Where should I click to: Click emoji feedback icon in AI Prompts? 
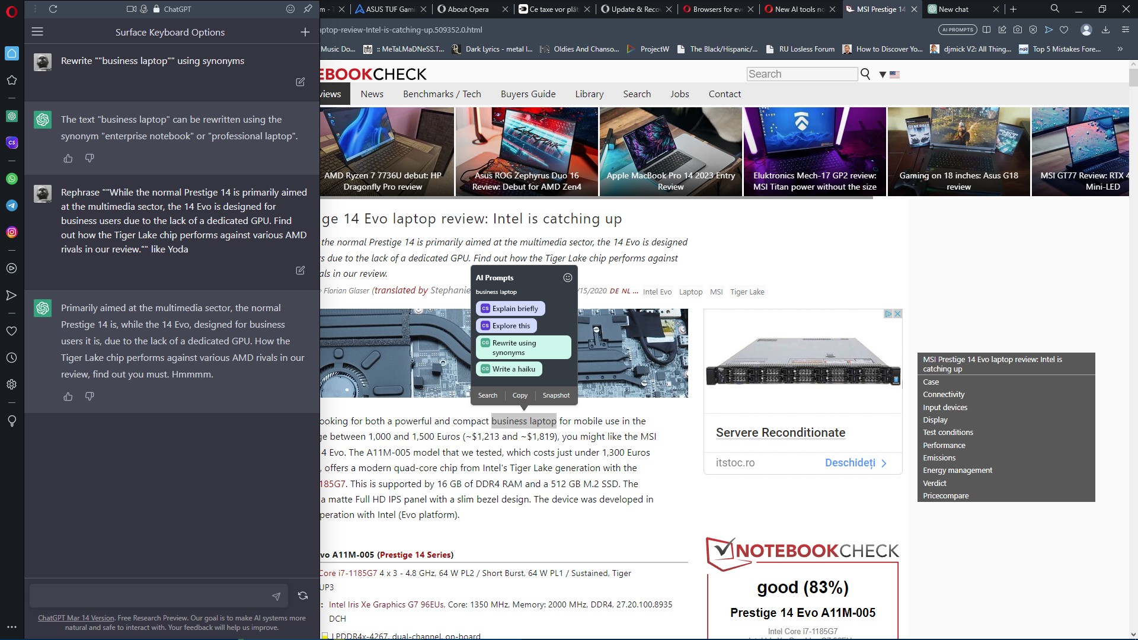(x=567, y=278)
